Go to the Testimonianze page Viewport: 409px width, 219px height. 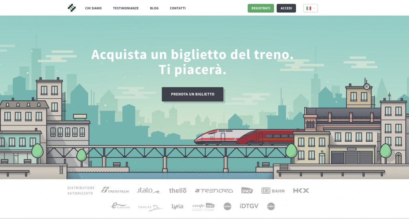[126, 8]
